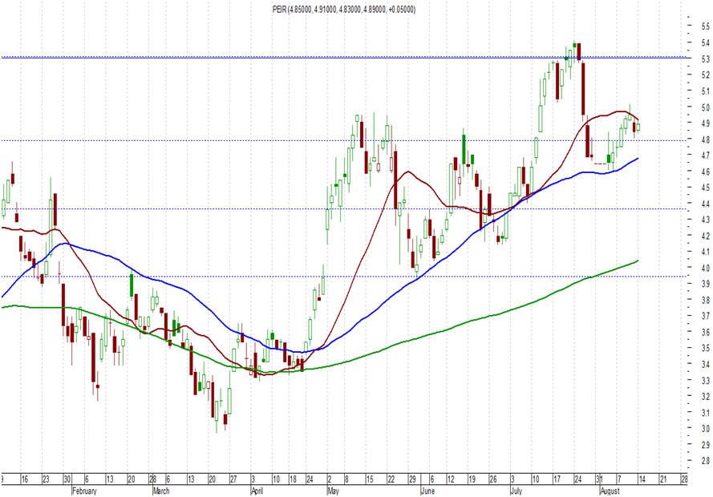
Task: Click the 5.2 price axis label
Action: tap(705, 75)
